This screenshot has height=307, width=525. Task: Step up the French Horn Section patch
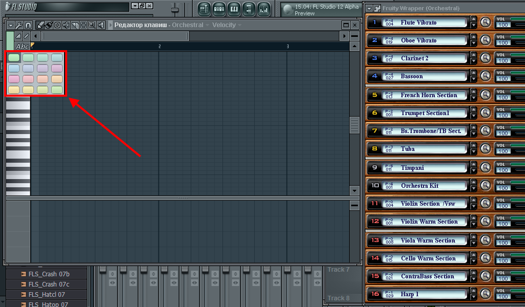(x=473, y=92)
